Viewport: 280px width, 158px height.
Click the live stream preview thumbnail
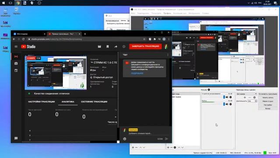56,72
